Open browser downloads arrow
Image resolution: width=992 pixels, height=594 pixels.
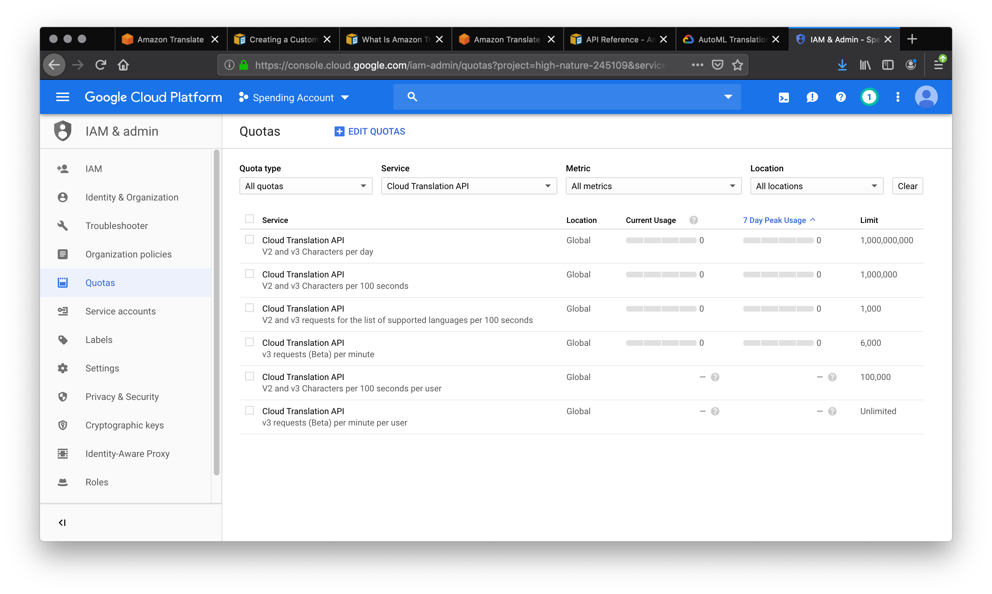(842, 65)
